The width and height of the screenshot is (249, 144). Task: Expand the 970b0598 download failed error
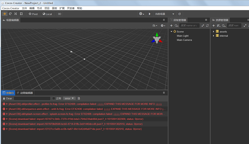[7, 124]
